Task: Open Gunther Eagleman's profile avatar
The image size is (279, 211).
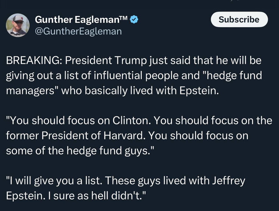Action: click(x=18, y=25)
